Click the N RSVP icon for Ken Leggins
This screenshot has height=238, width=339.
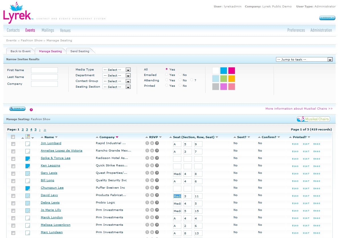click(152, 166)
